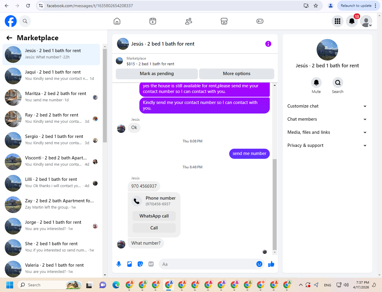Open Jesús 2 bed 1 bath conversation

pyautogui.click(x=51, y=54)
